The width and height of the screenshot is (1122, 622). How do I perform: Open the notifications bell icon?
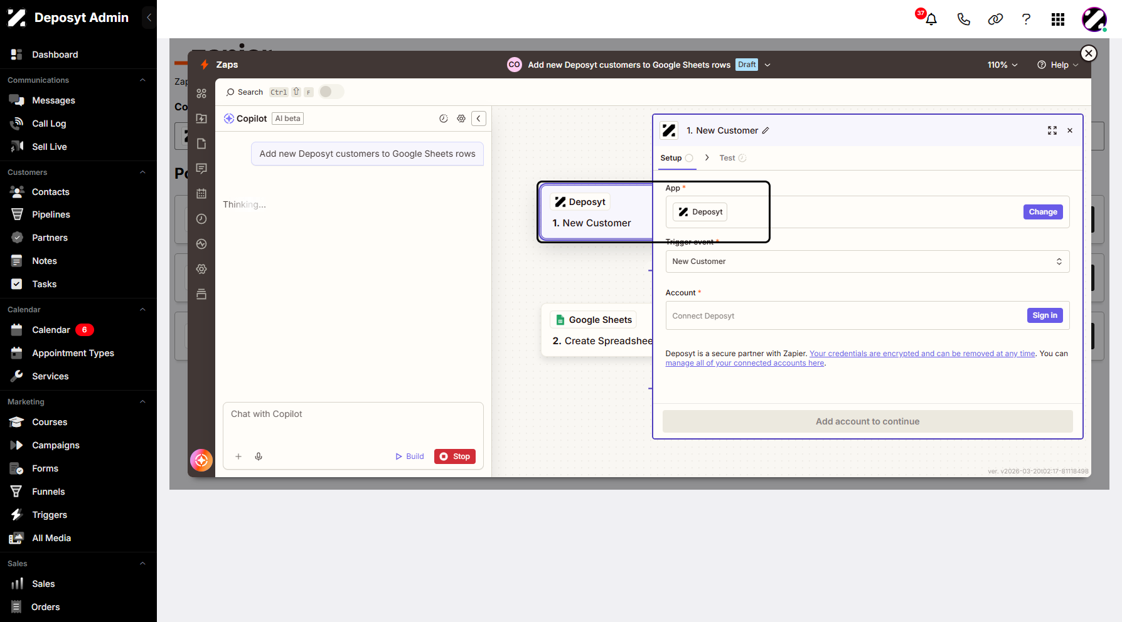tap(931, 19)
